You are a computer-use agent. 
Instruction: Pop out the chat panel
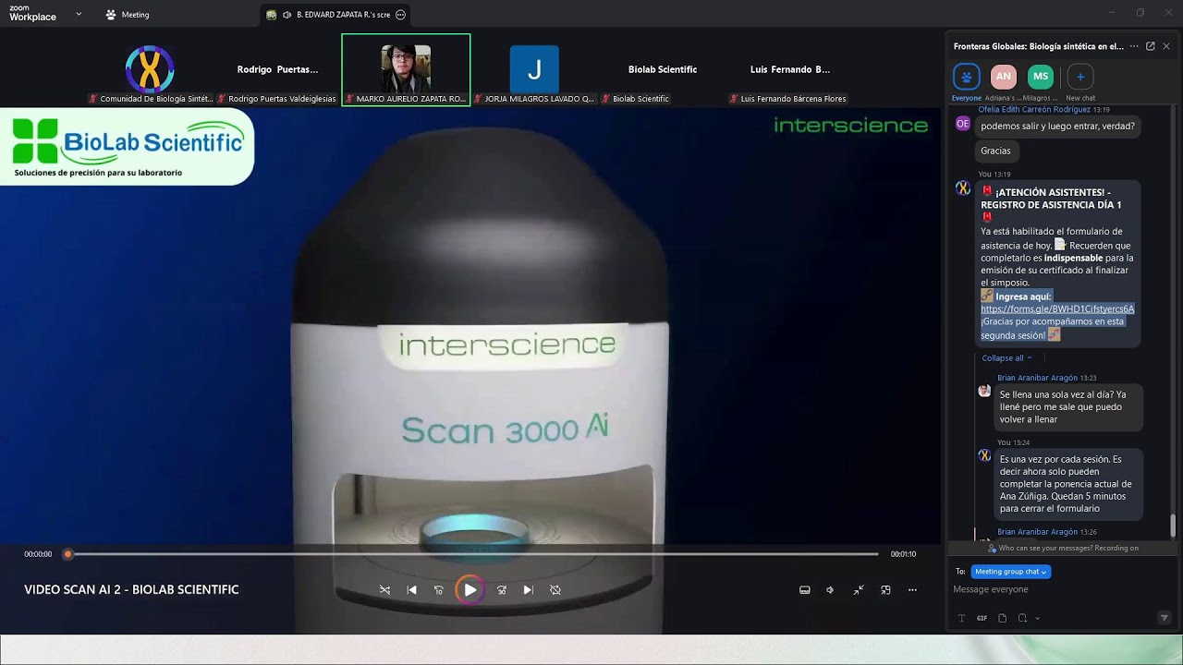pyautogui.click(x=1151, y=46)
